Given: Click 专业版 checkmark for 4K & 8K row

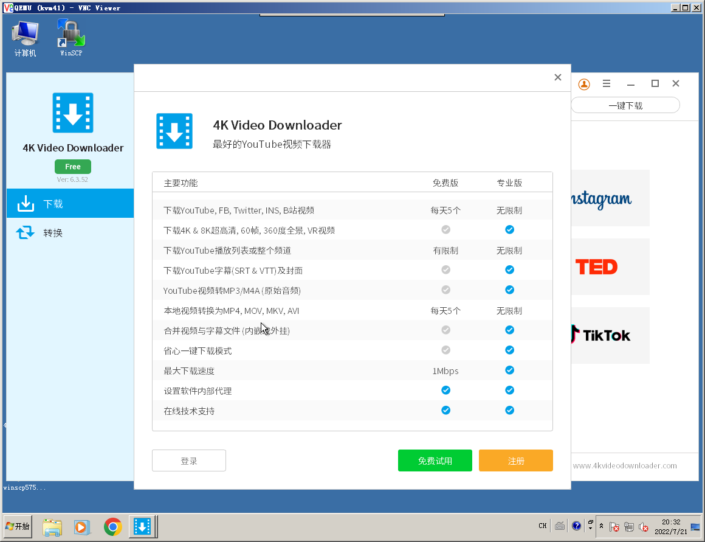Looking at the screenshot, I should (509, 229).
